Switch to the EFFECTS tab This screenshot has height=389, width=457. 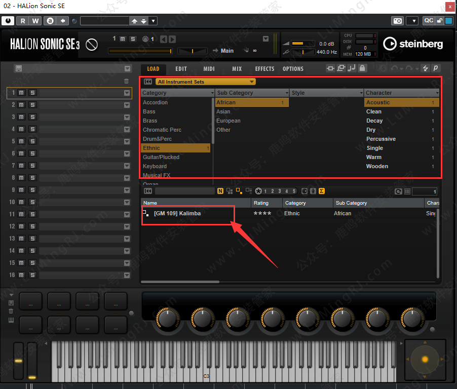264,69
